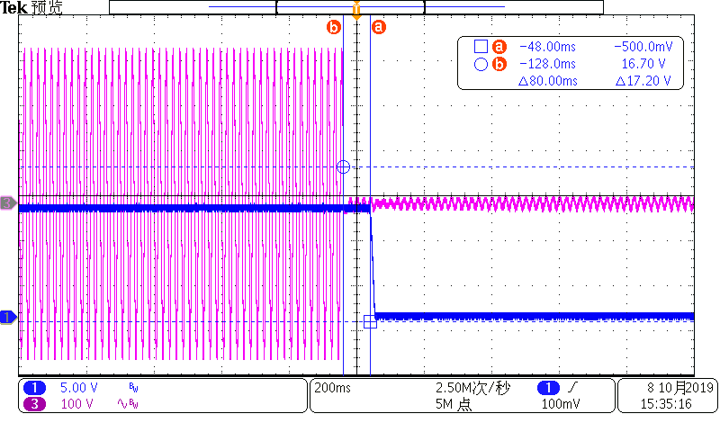
Task: Select cursor b label above the waveform
Action: point(334,27)
